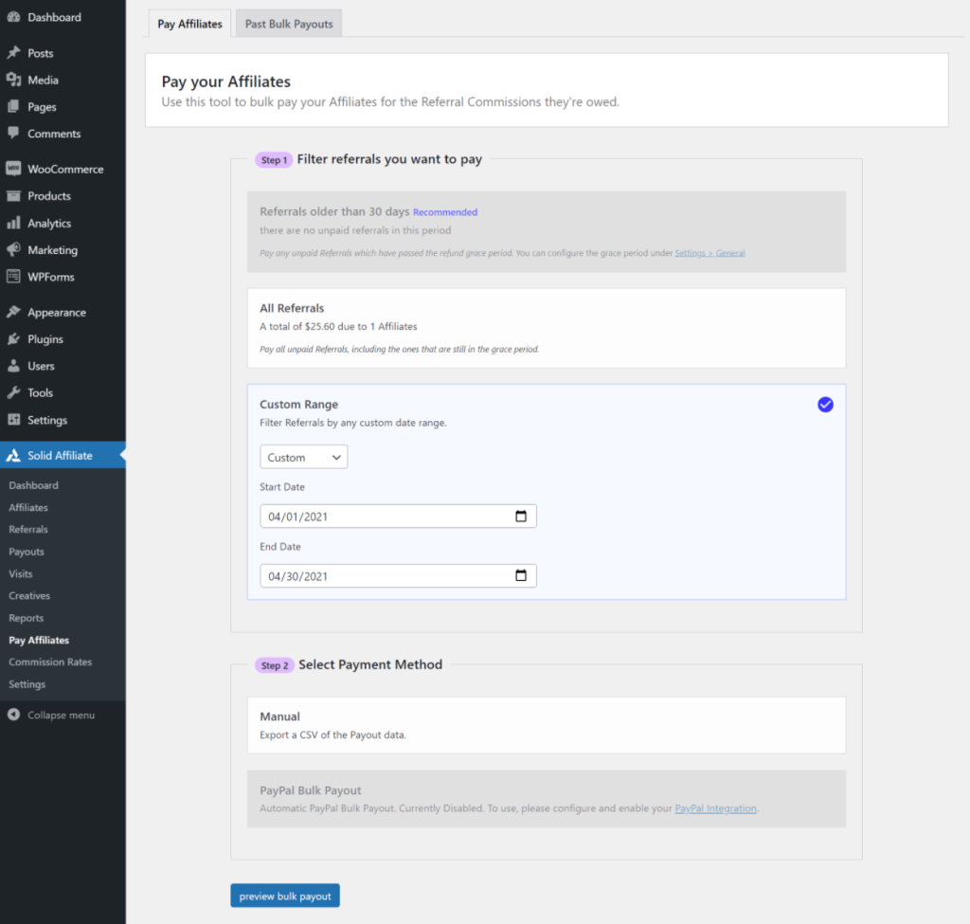Image resolution: width=970 pixels, height=924 pixels.
Task: Click the Recommended label text
Action: coord(445,212)
